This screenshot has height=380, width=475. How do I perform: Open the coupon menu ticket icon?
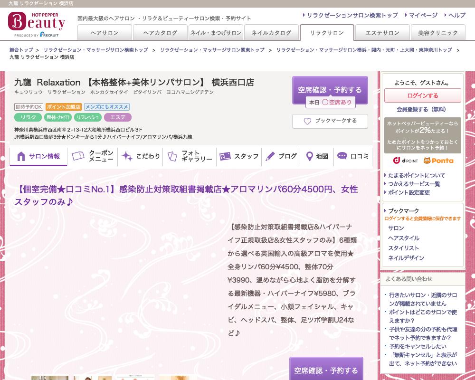point(78,156)
